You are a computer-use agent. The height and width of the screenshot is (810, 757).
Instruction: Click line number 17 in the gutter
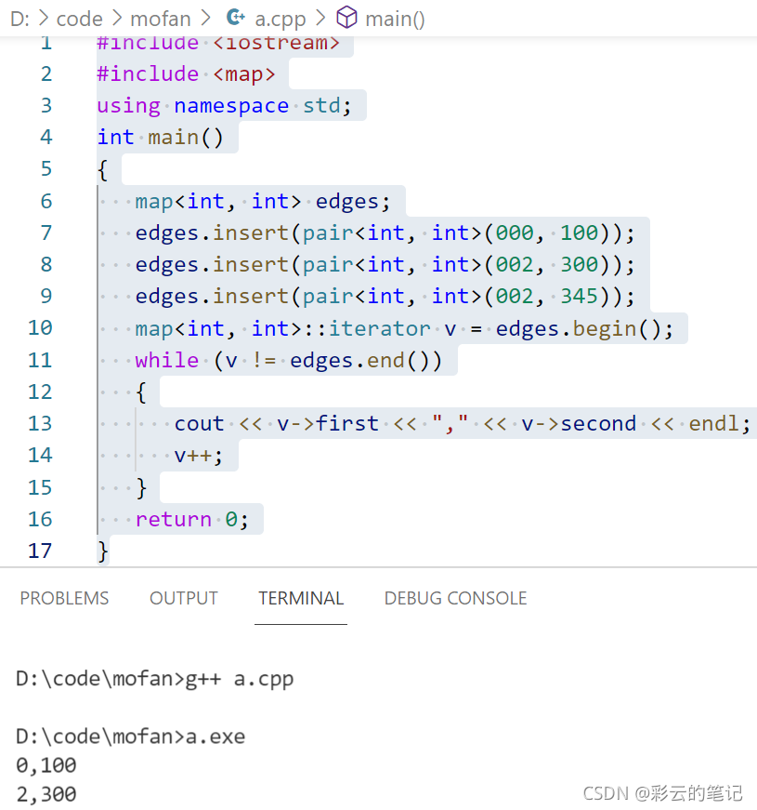[40, 551]
